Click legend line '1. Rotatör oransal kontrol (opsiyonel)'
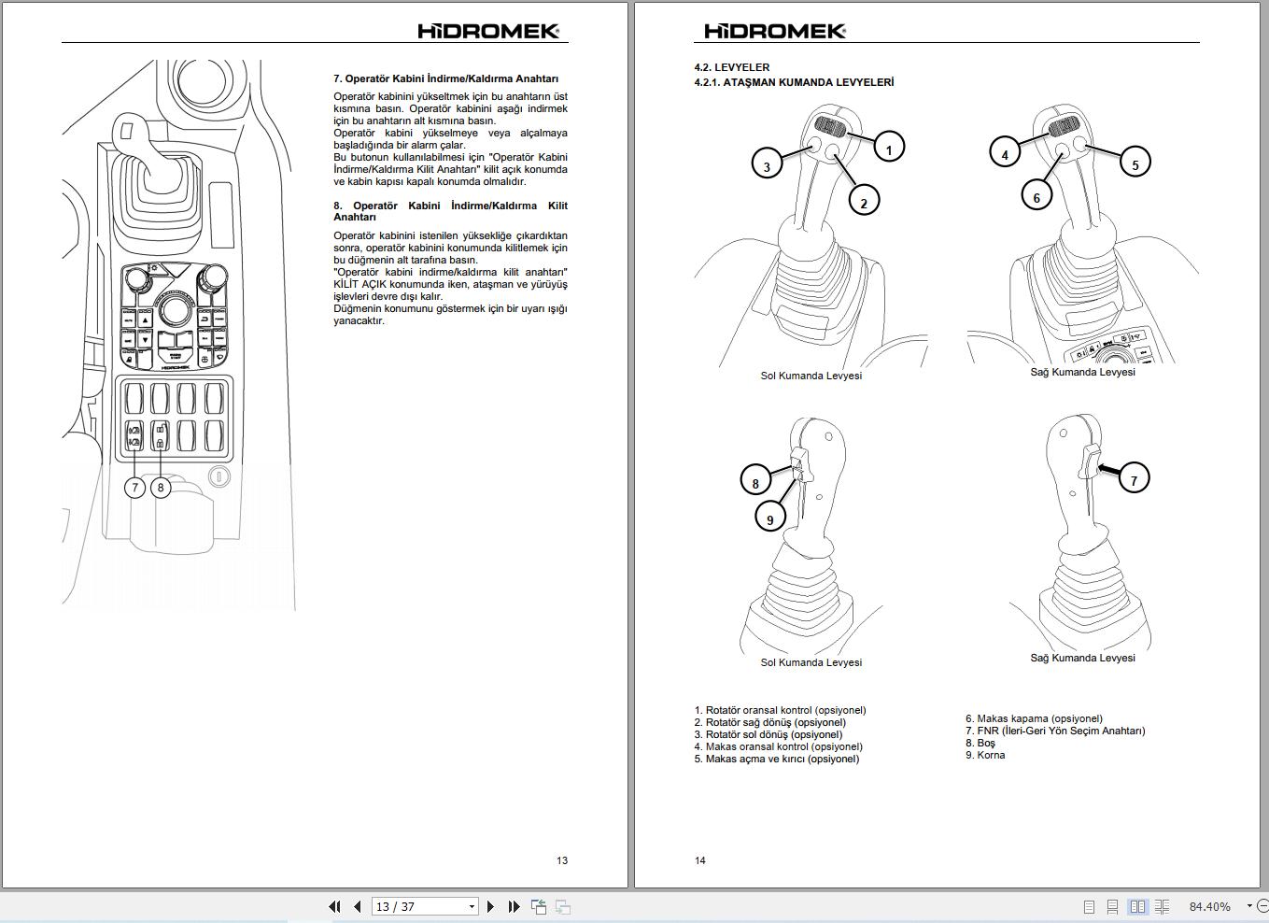Screen dimensions: 1269x923 coord(780,710)
